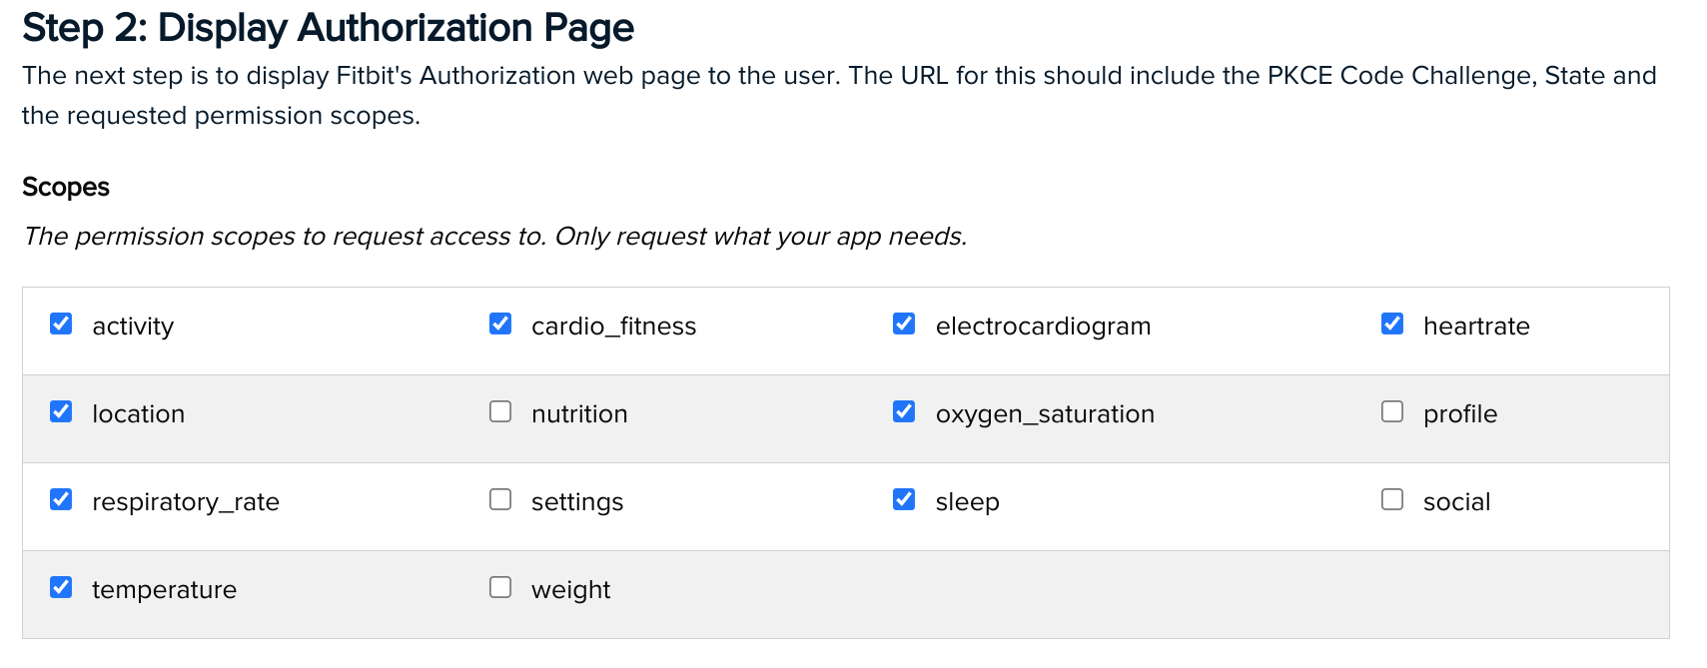Toggle the heartrate scope off
This screenshot has width=1707, height=668.
[1392, 325]
